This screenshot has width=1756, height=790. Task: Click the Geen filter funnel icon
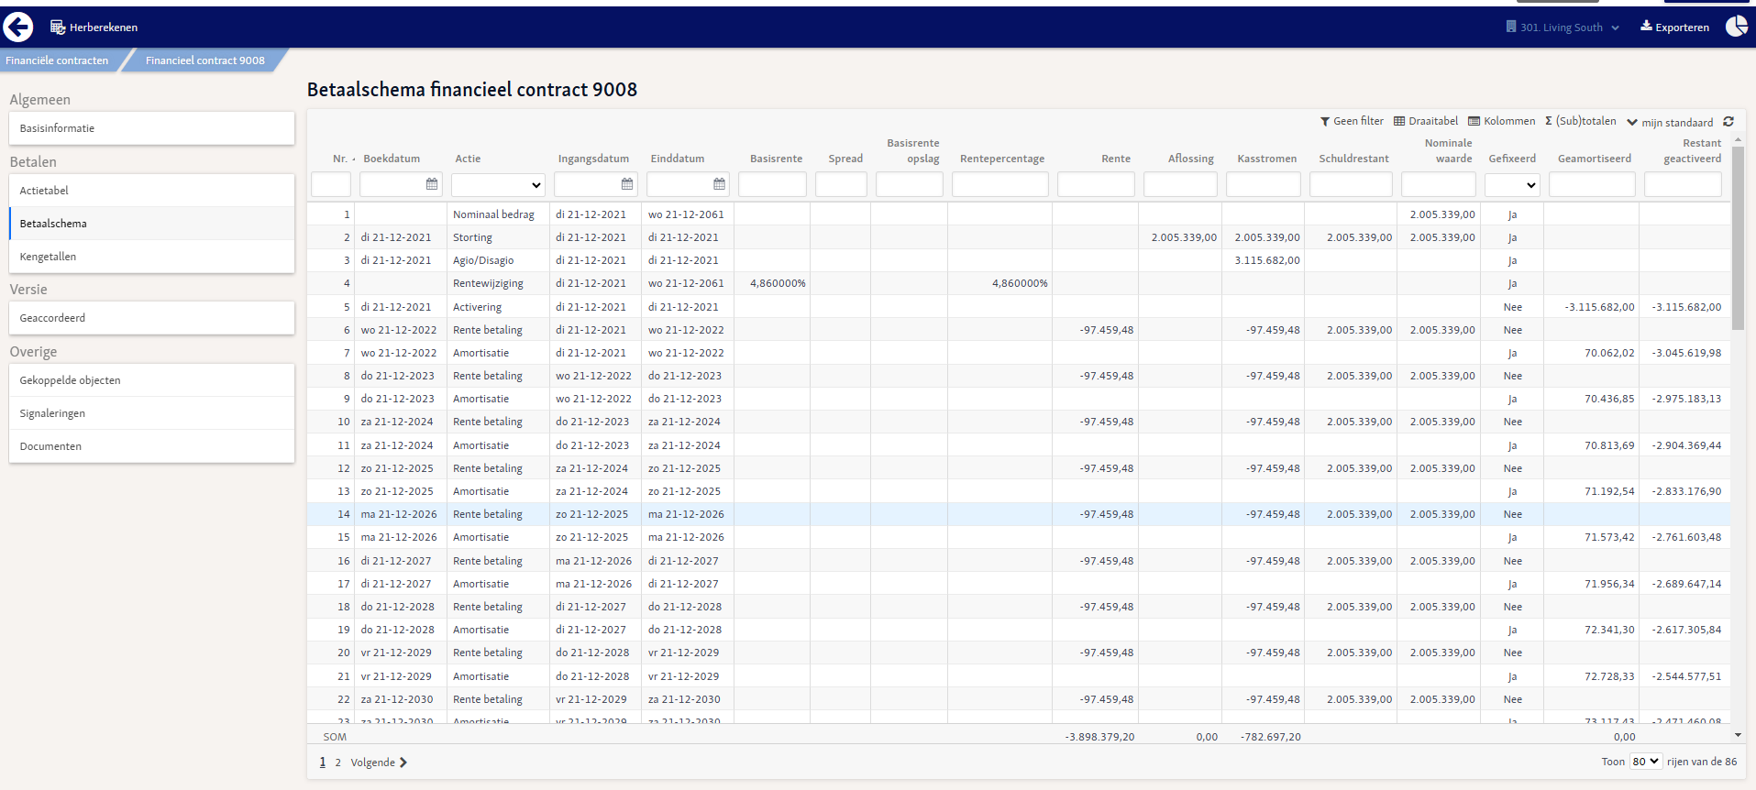(1325, 121)
